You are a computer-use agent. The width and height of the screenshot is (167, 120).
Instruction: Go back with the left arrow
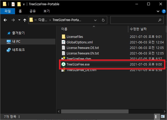coord(5,20)
